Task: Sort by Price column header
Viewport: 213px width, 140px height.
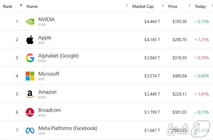Action: click(173, 6)
